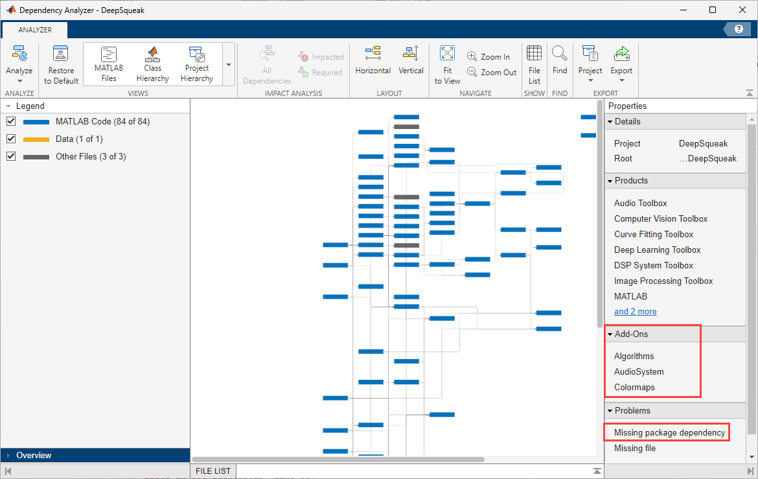Select the ANALYZER ribbon tab
Image resolution: width=758 pixels, height=479 pixels.
[x=34, y=30]
